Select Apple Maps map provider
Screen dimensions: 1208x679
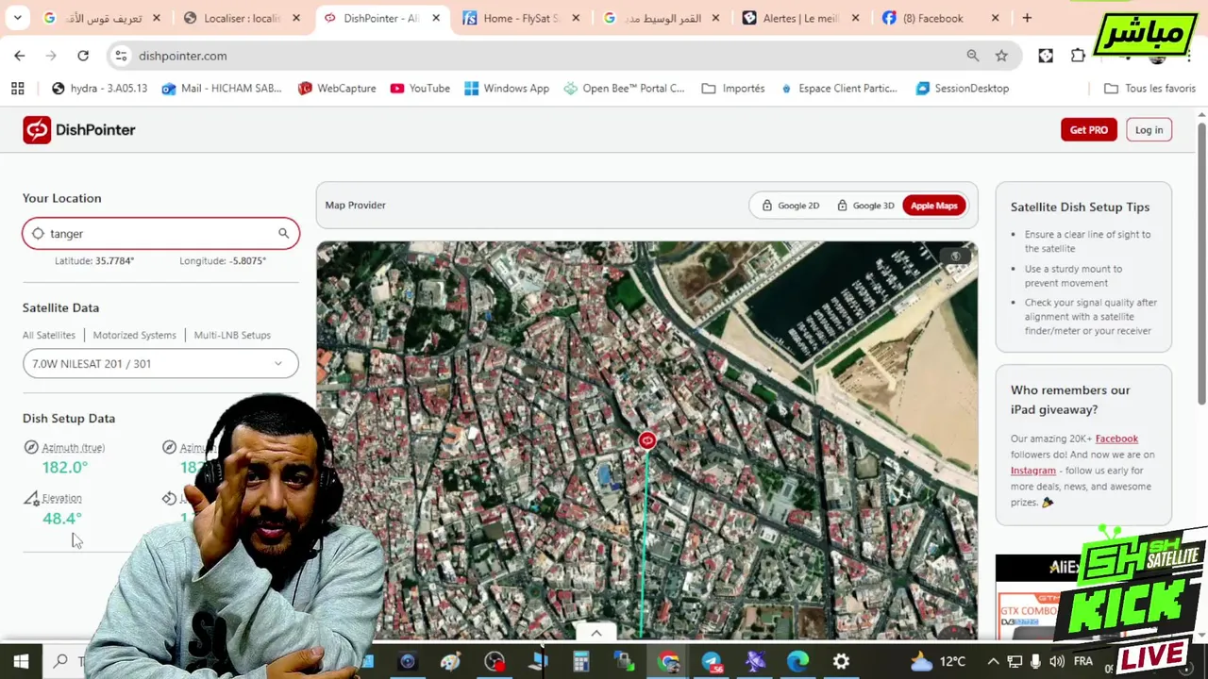click(934, 206)
